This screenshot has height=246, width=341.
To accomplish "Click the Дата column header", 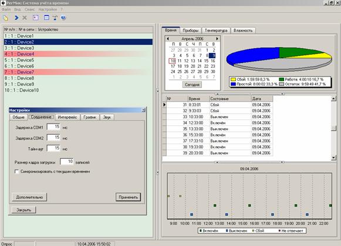I will (262, 99).
